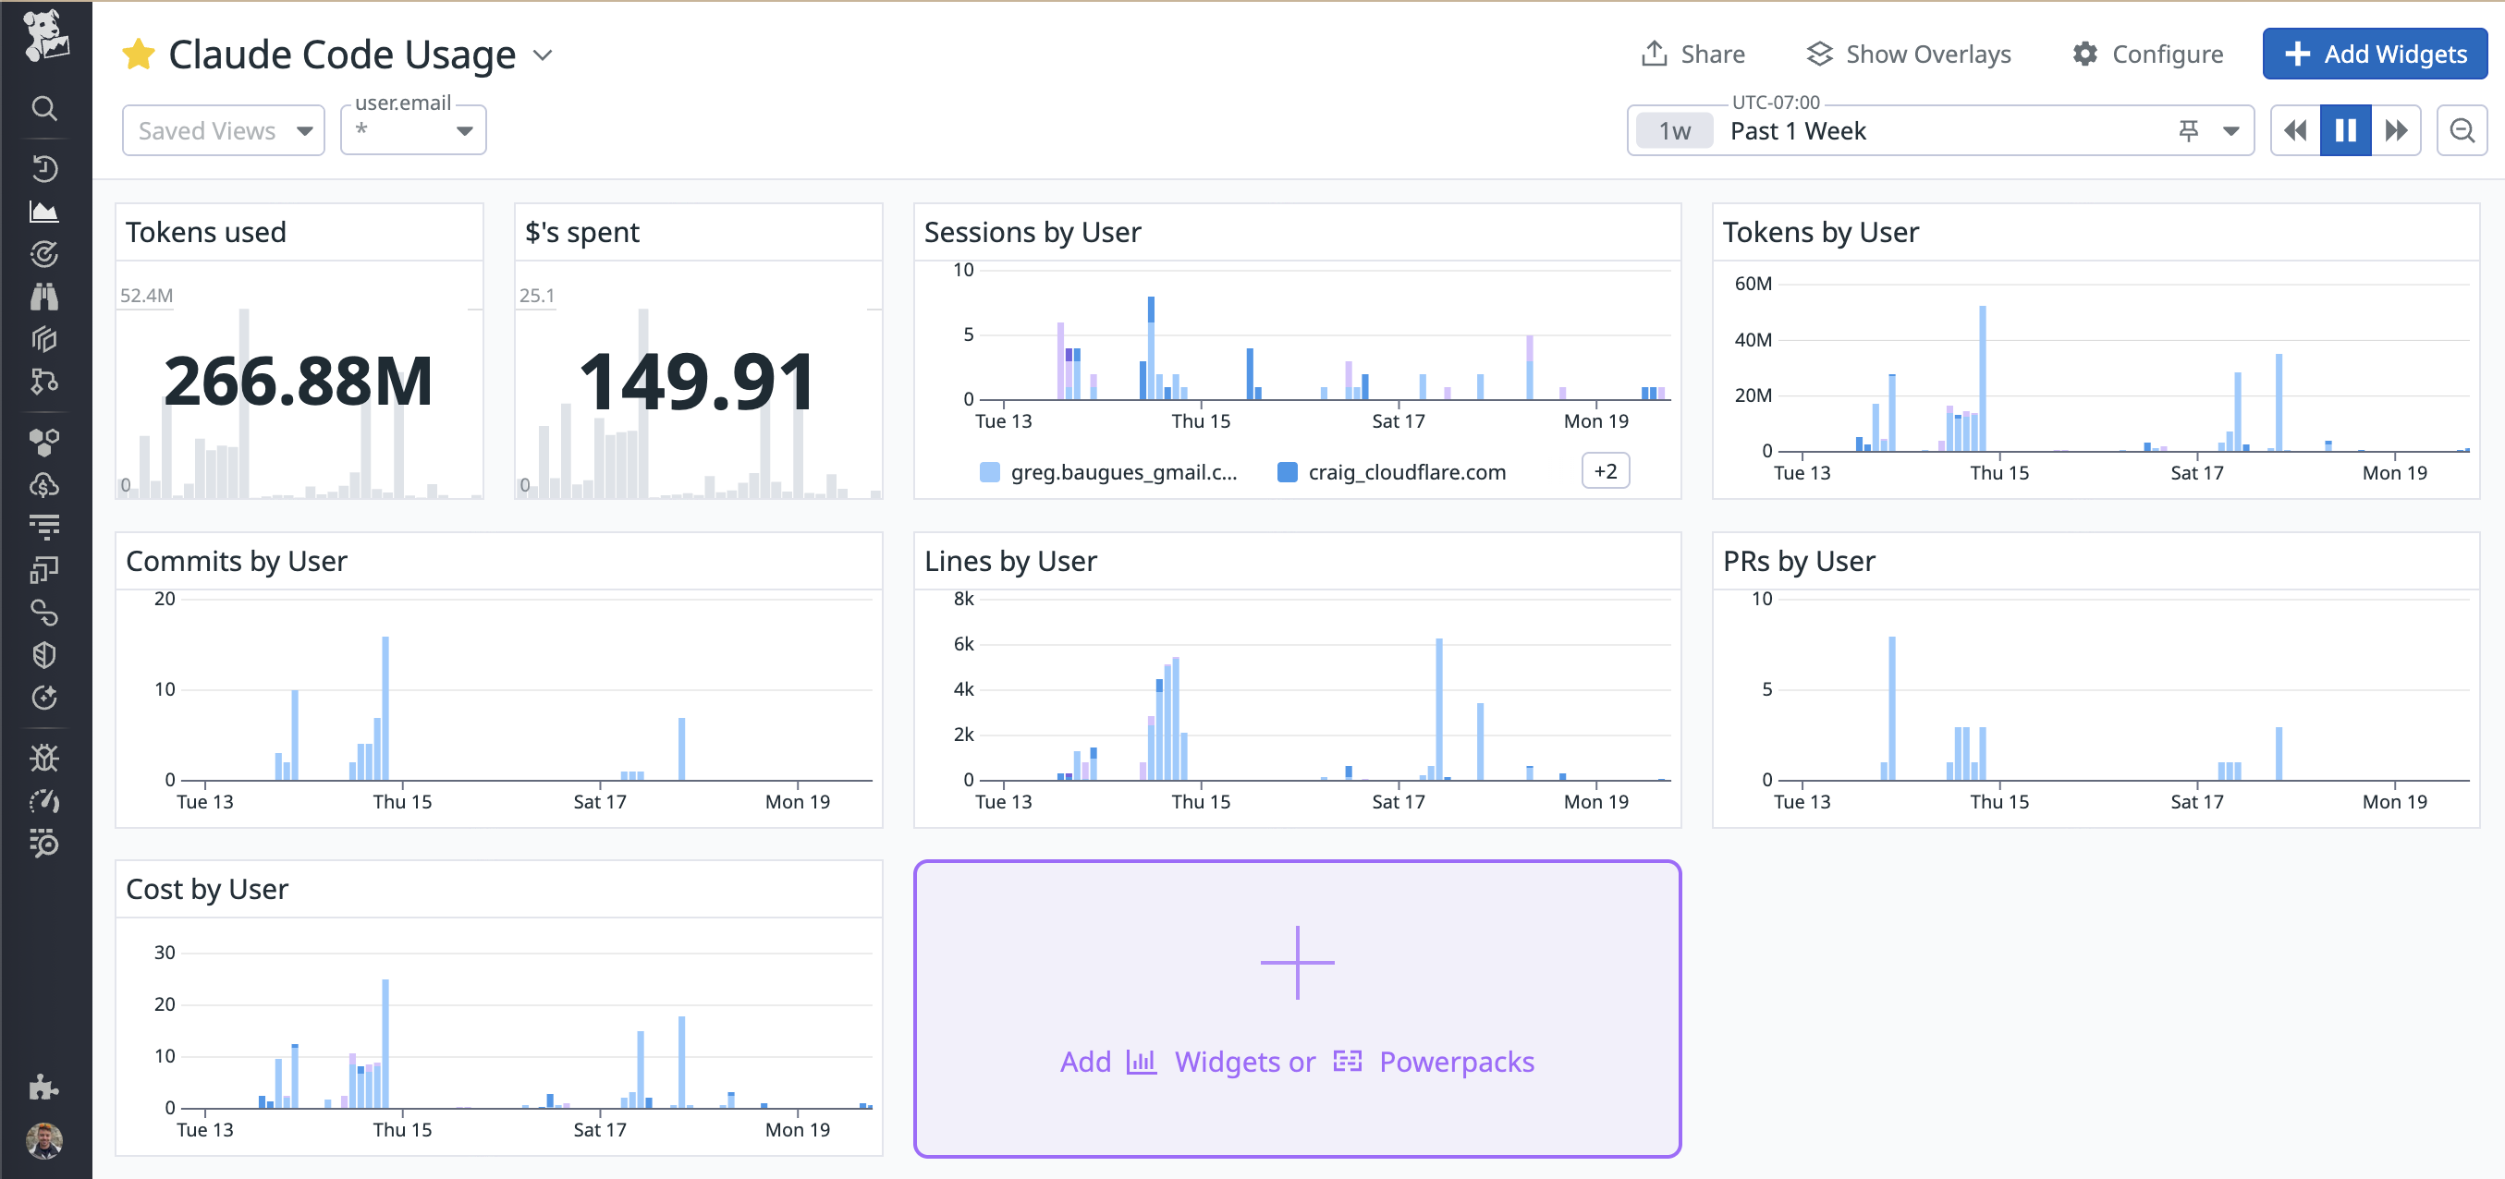Click the Tokens used widget title
Image resolution: width=2505 pixels, height=1179 pixels.
coord(205,232)
